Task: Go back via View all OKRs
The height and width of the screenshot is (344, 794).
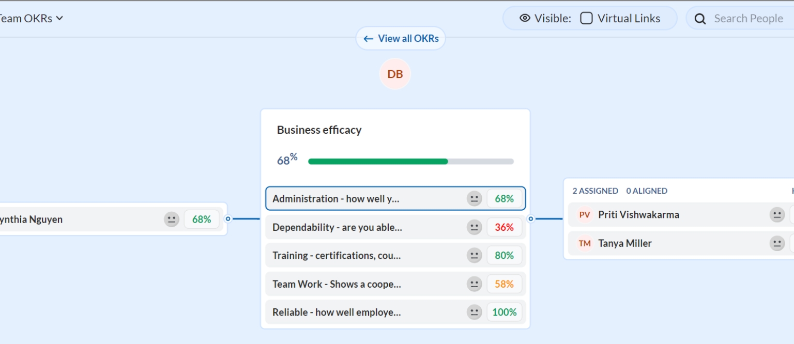Action: pos(401,39)
